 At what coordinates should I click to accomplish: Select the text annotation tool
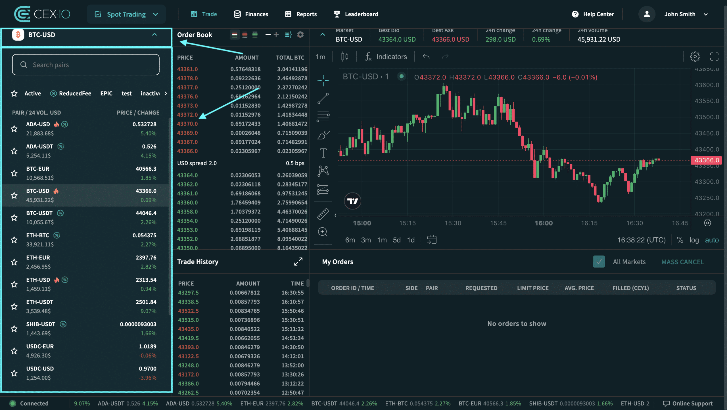click(323, 153)
